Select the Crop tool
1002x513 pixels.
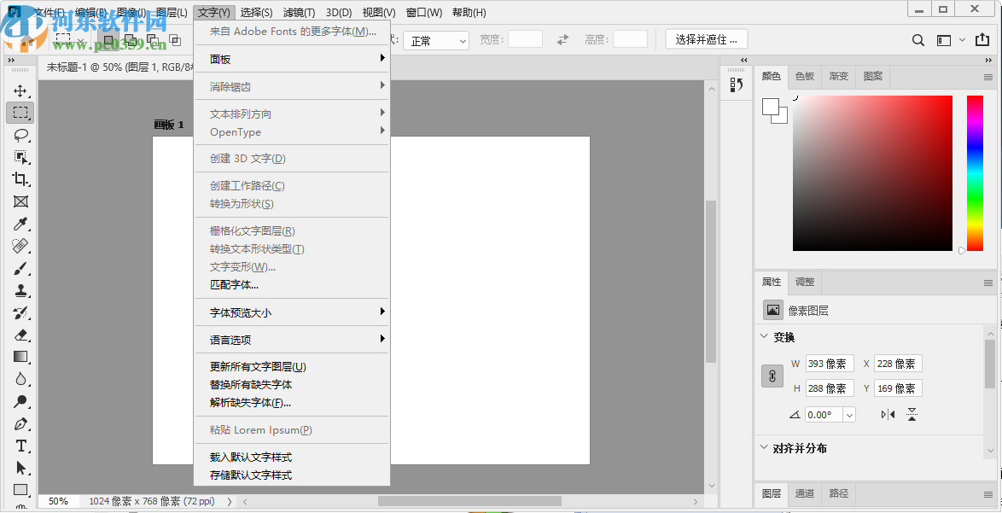pos(20,179)
